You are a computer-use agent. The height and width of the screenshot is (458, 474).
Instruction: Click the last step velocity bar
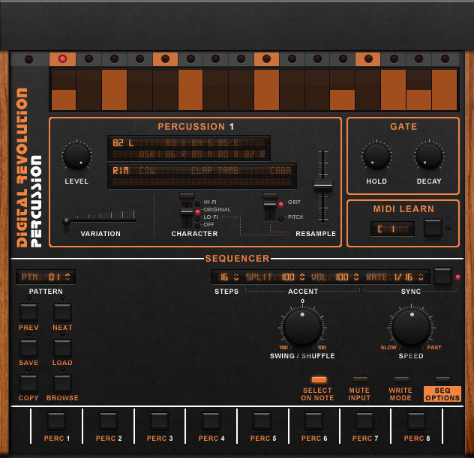click(444, 90)
